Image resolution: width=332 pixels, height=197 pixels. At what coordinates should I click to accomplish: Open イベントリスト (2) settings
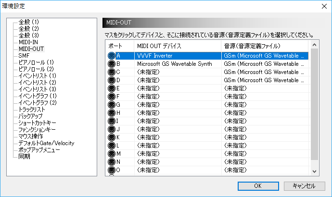[x=37, y=83]
